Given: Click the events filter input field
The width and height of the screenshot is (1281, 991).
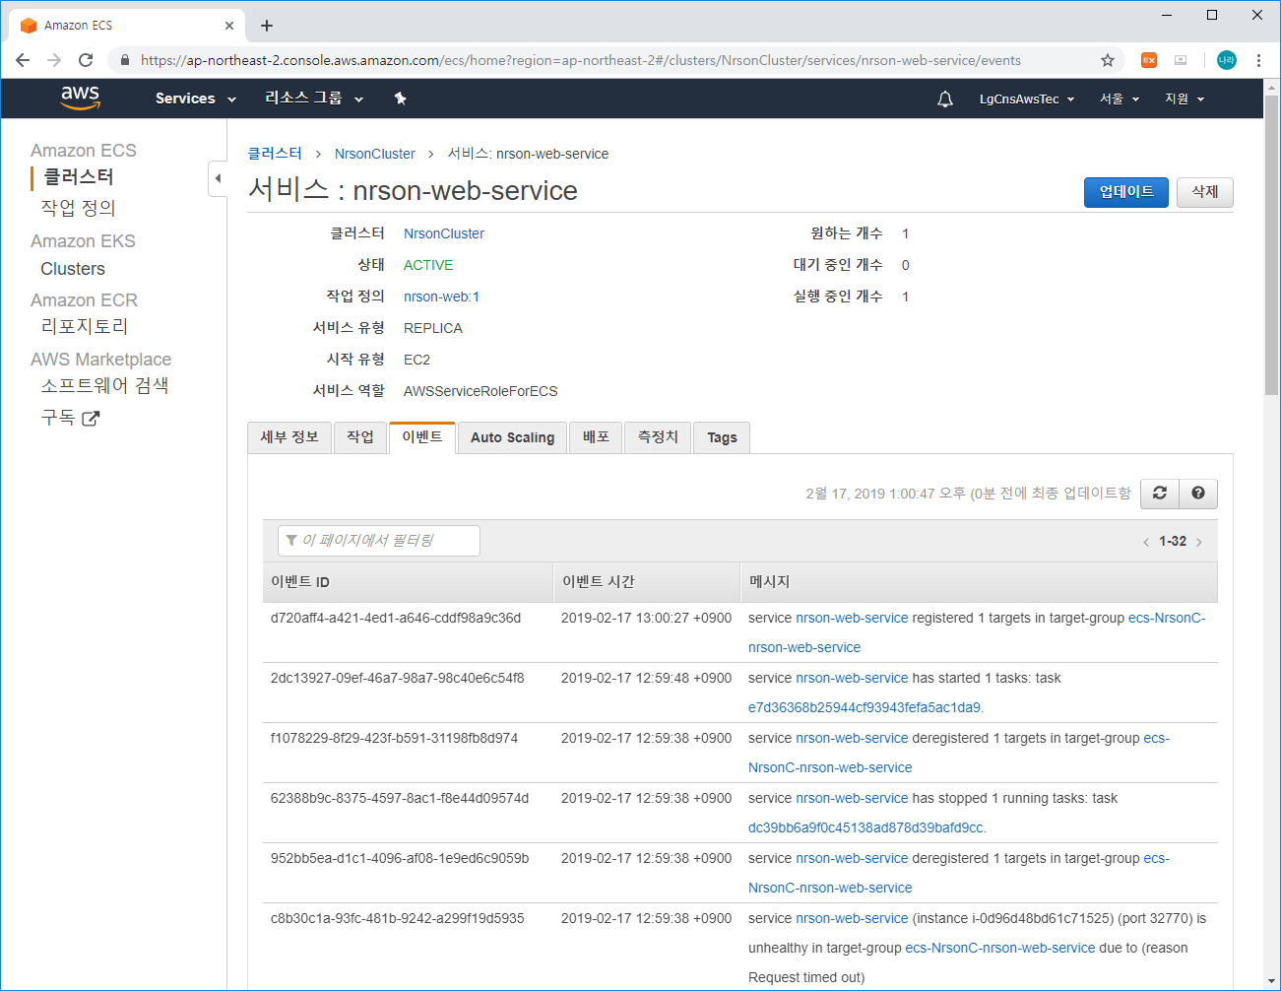Looking at the screenshot, I should tap(379, 541).
